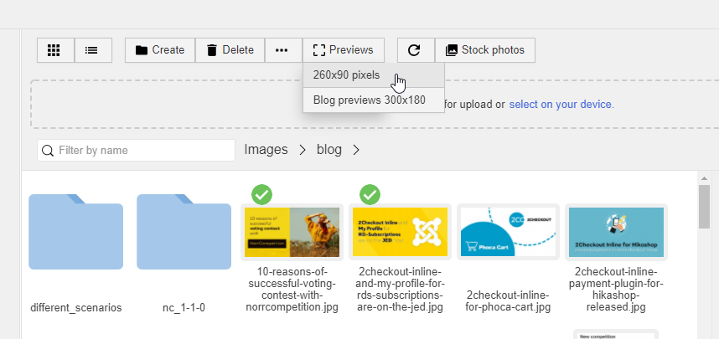The width and height of the screenshot is (719, 339).
Task: Deselect the 10-reasons voting contest image checkmark
Action: 262,195
